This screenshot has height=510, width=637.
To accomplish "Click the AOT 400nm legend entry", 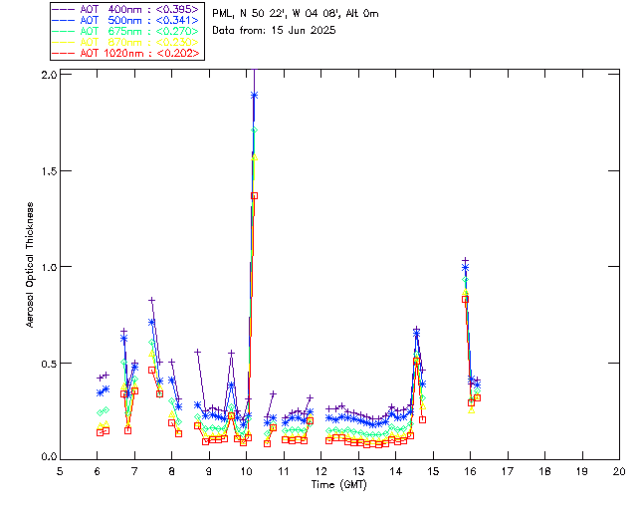I will click(x=125, y=9).
